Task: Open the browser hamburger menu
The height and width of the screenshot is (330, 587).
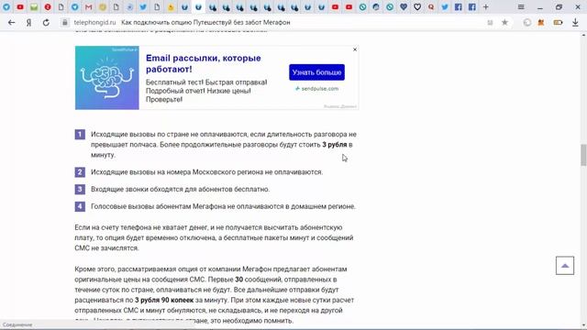Action: [521, 6]
